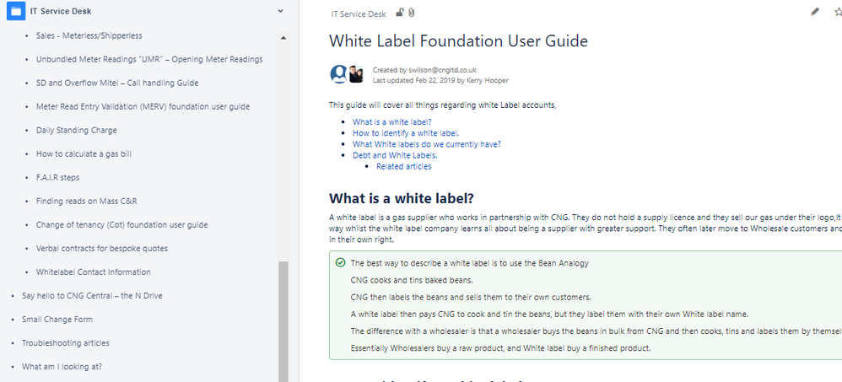Click the line about Wholesalers buying a raw product

pyautogui.click(x=500, y=347)
